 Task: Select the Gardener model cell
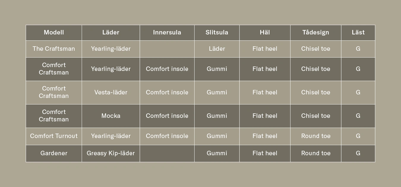tap(54, 153)
